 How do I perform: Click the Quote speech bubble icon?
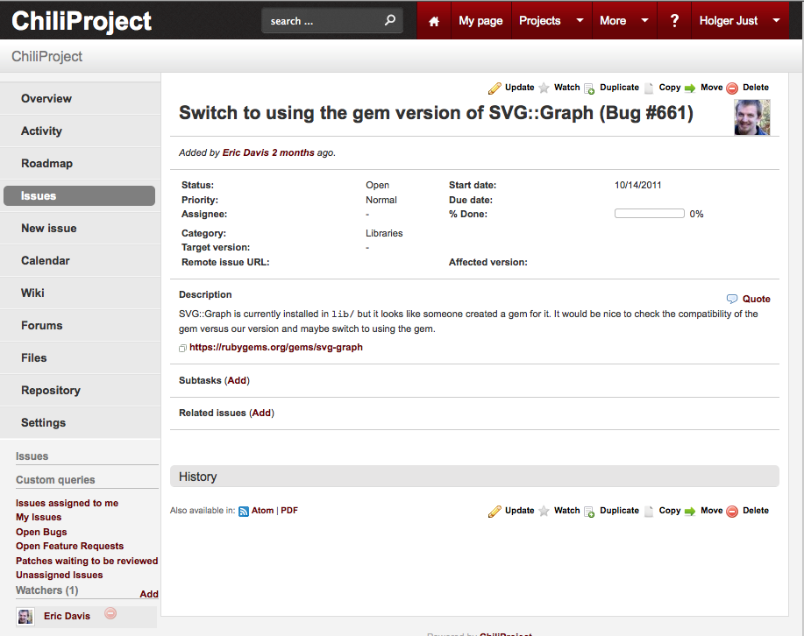(732, 299)
